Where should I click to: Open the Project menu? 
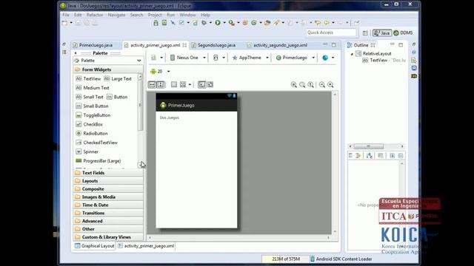coord(155,15)
